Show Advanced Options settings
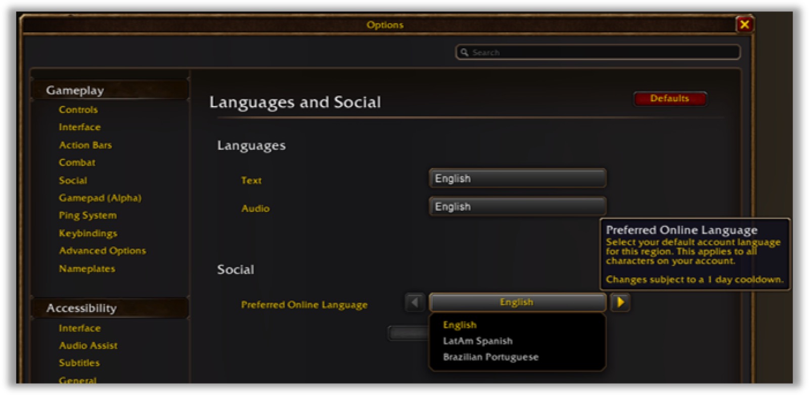Viewport: 809px width, 395px height. point(102,251)
